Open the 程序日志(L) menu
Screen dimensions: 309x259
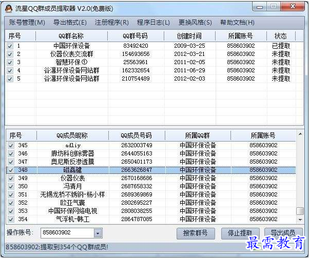pos(153,22)
